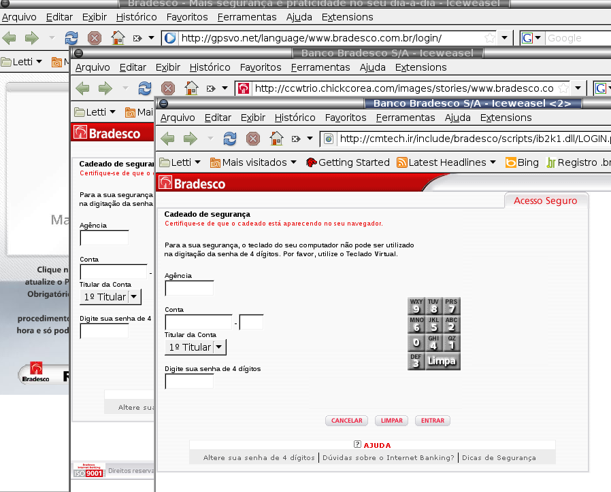Click Bradesco logo in middle window header

coord(107,133)
